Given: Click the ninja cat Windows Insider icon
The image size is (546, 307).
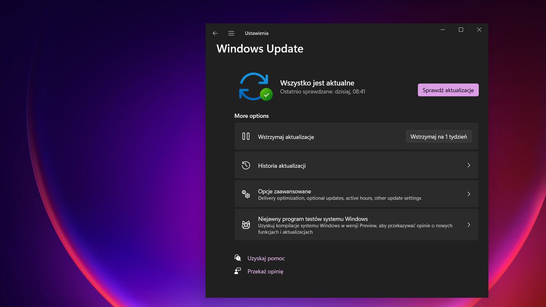Looking at the screenshot, I should 246,225.
